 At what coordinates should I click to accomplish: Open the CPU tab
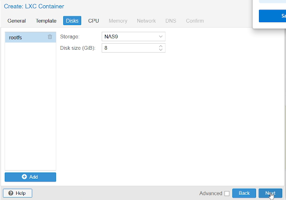[x=94, y=21]
